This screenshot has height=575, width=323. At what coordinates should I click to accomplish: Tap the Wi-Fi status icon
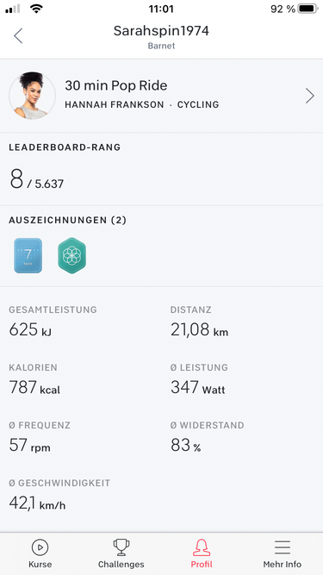click(x=36, y=9)
